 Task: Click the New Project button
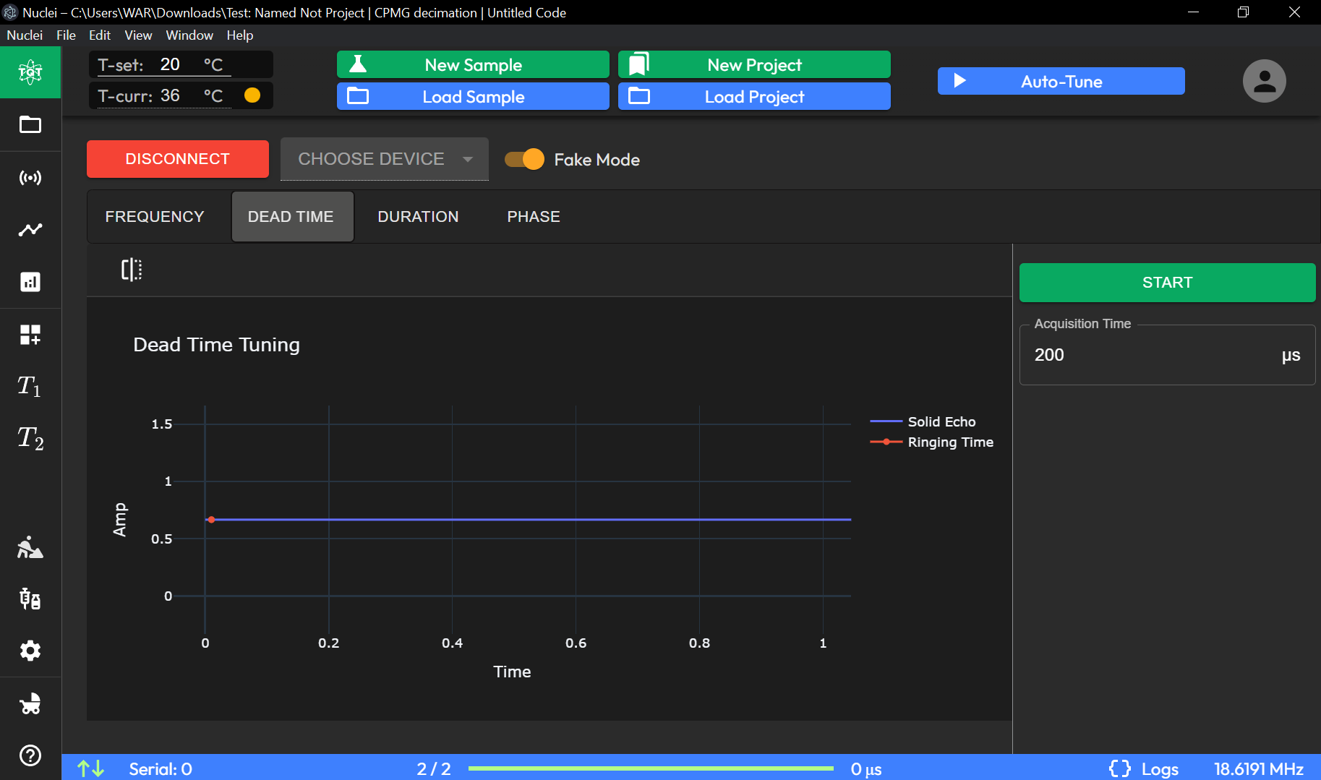point(754,64)
